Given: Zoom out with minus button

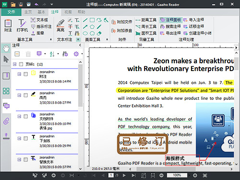Looking at the screenshot, I should pyautogui.click(x=161, y=175).
